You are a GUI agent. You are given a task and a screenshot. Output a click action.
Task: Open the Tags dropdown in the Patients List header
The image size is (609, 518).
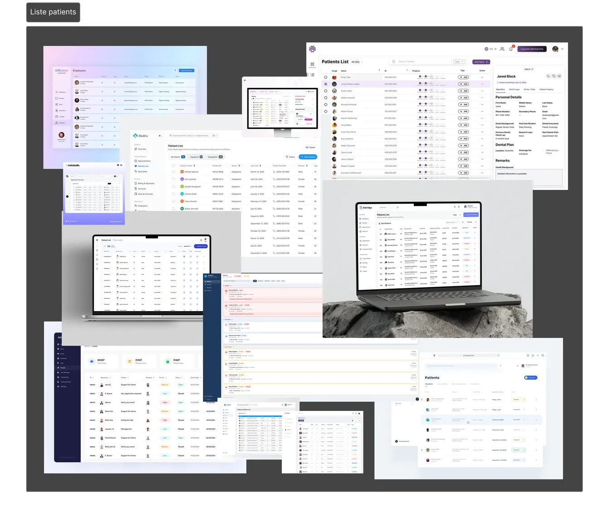point(459,62)
